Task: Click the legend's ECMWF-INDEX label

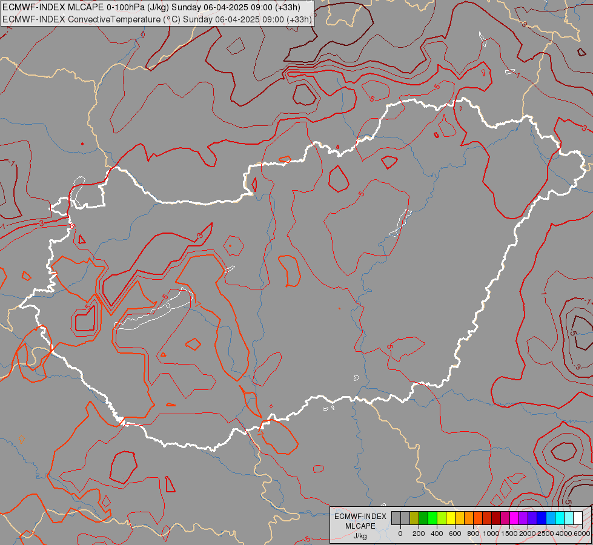Action: tap(360, 517)
